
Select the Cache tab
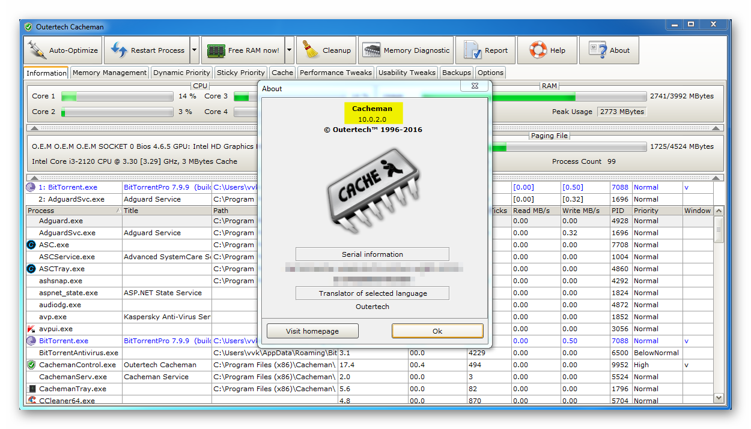282,73
